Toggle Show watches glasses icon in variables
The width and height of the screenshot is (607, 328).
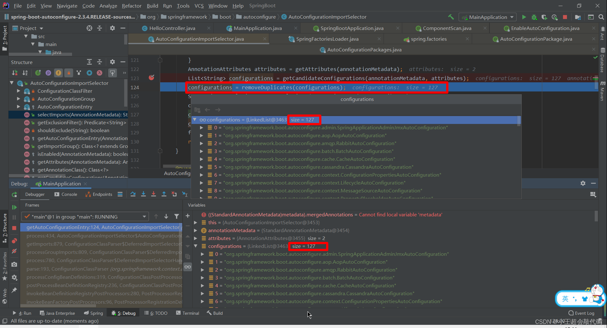(188, 267)
